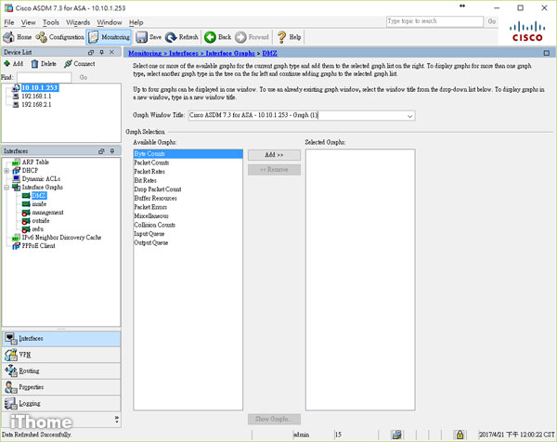Screen dimensions: 557x442
Task: Expand the DHCP tree node
Action: 6,171
